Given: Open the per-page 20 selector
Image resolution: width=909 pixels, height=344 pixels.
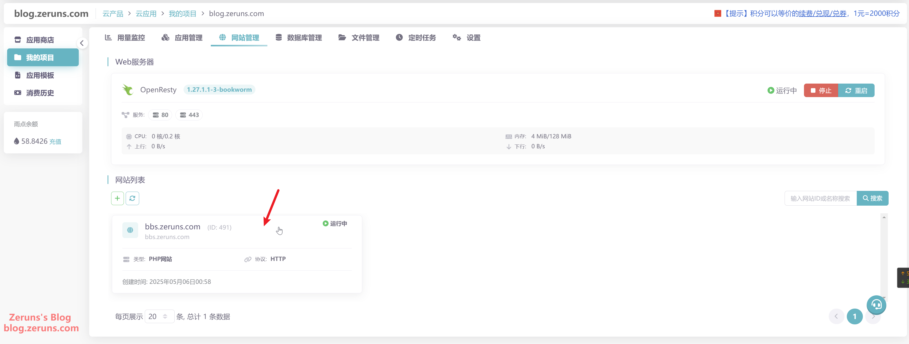Looking at the screenshot, I should 159,316.
